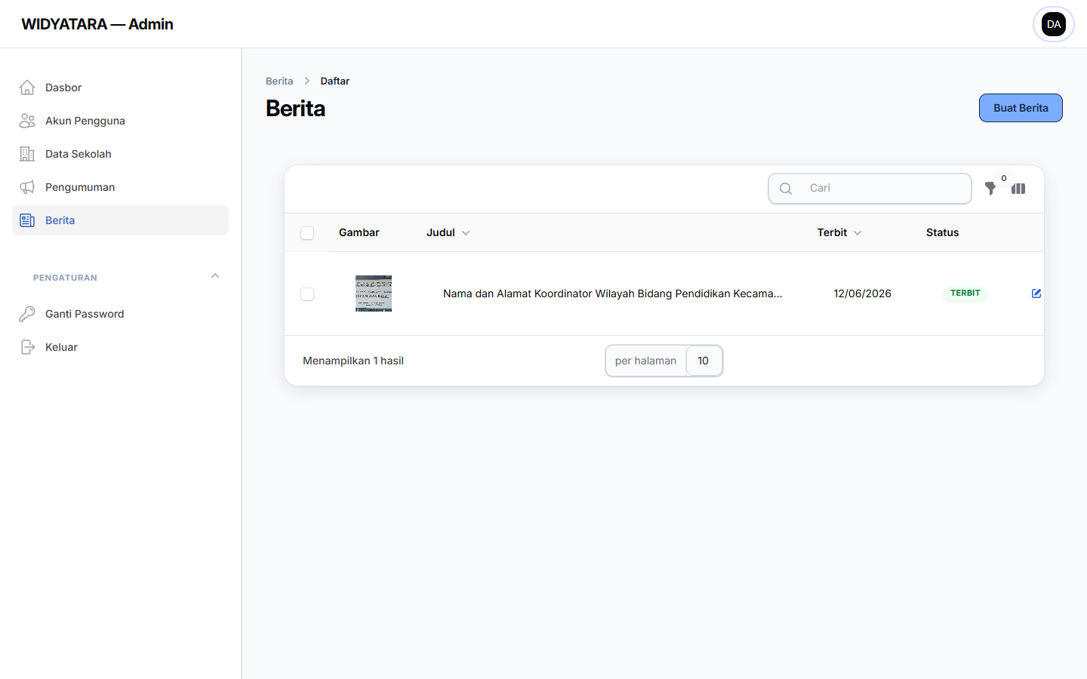Click the Status column header
This screenshot has height=679, width=1087.
(942, 232)
